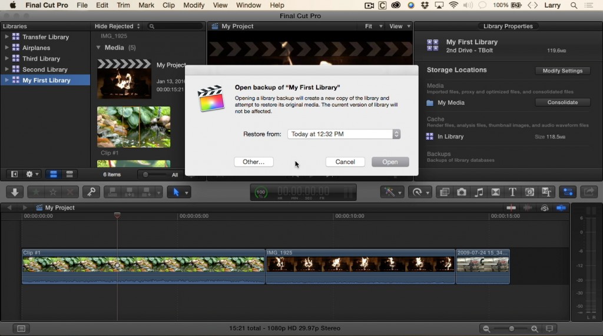This screenshot has height=336, width=603.
Task: Click Other… in backup dialog
Action: pos(253,162)
